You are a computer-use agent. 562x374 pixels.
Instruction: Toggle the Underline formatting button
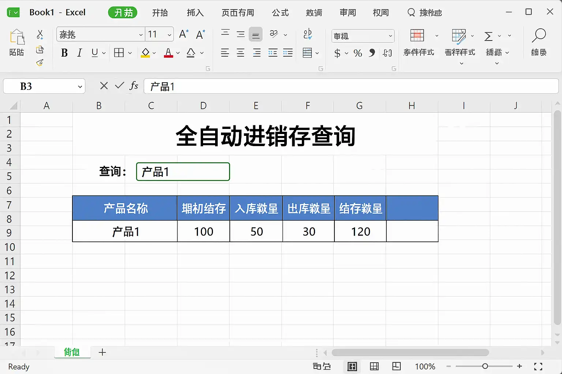pyautogui.click(x=95, y=53)
